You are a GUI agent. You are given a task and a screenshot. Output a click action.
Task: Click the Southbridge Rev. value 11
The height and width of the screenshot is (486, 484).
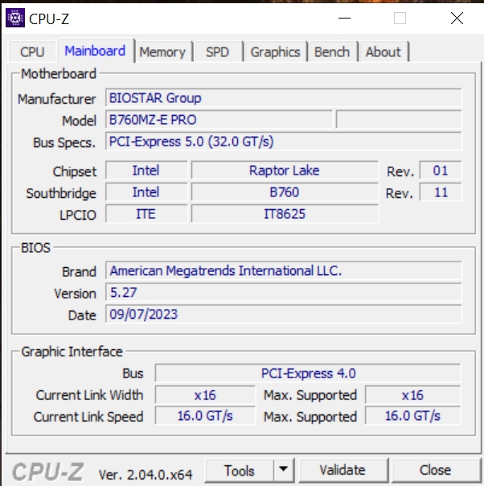[441, 192]
